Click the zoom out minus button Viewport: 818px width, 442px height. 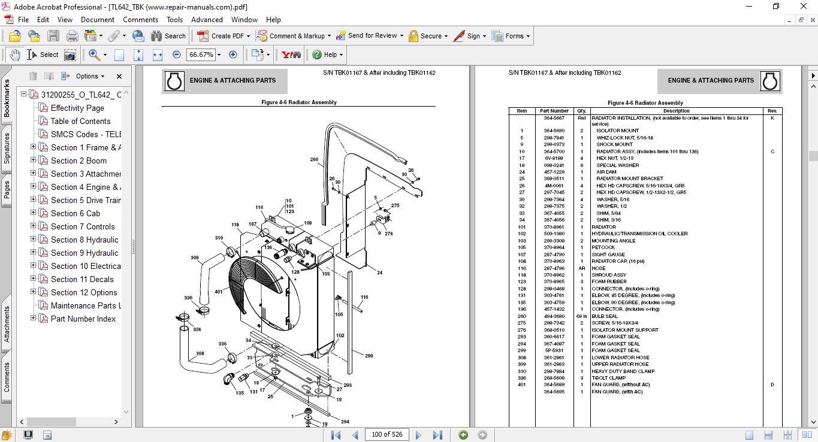(x=176, y=55)
